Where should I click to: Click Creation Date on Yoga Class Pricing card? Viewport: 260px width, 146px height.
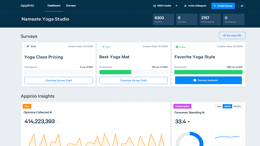click(x=80, y=46)
